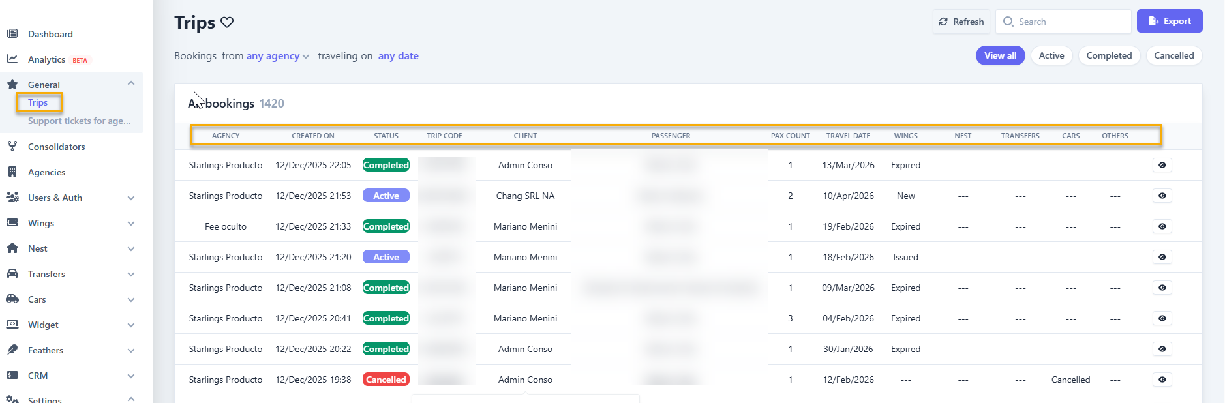Open the 'any agency' filter dropdown

[277, 56]
